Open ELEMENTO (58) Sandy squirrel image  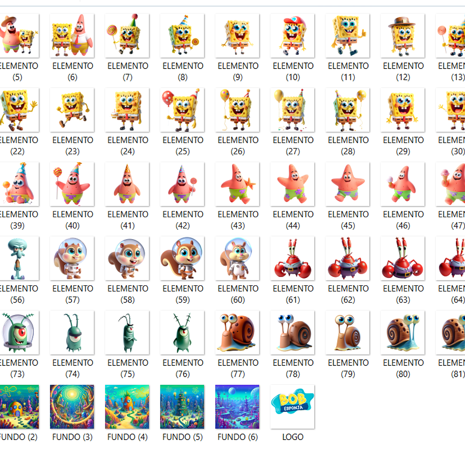pyautogui.click(x=128, y=258)
